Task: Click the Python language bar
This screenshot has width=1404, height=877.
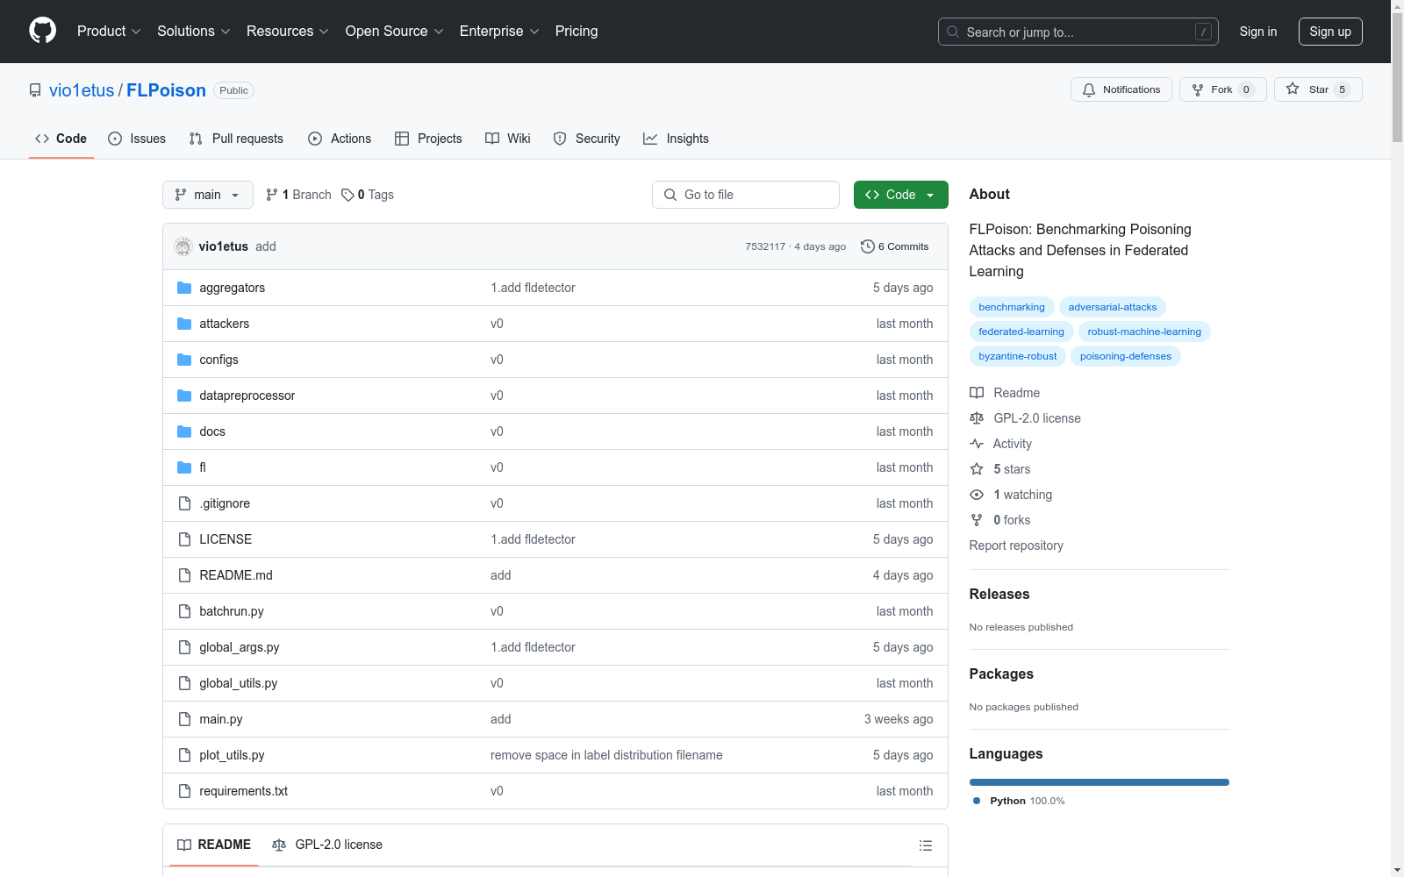Action: [x=1100, y=782]
